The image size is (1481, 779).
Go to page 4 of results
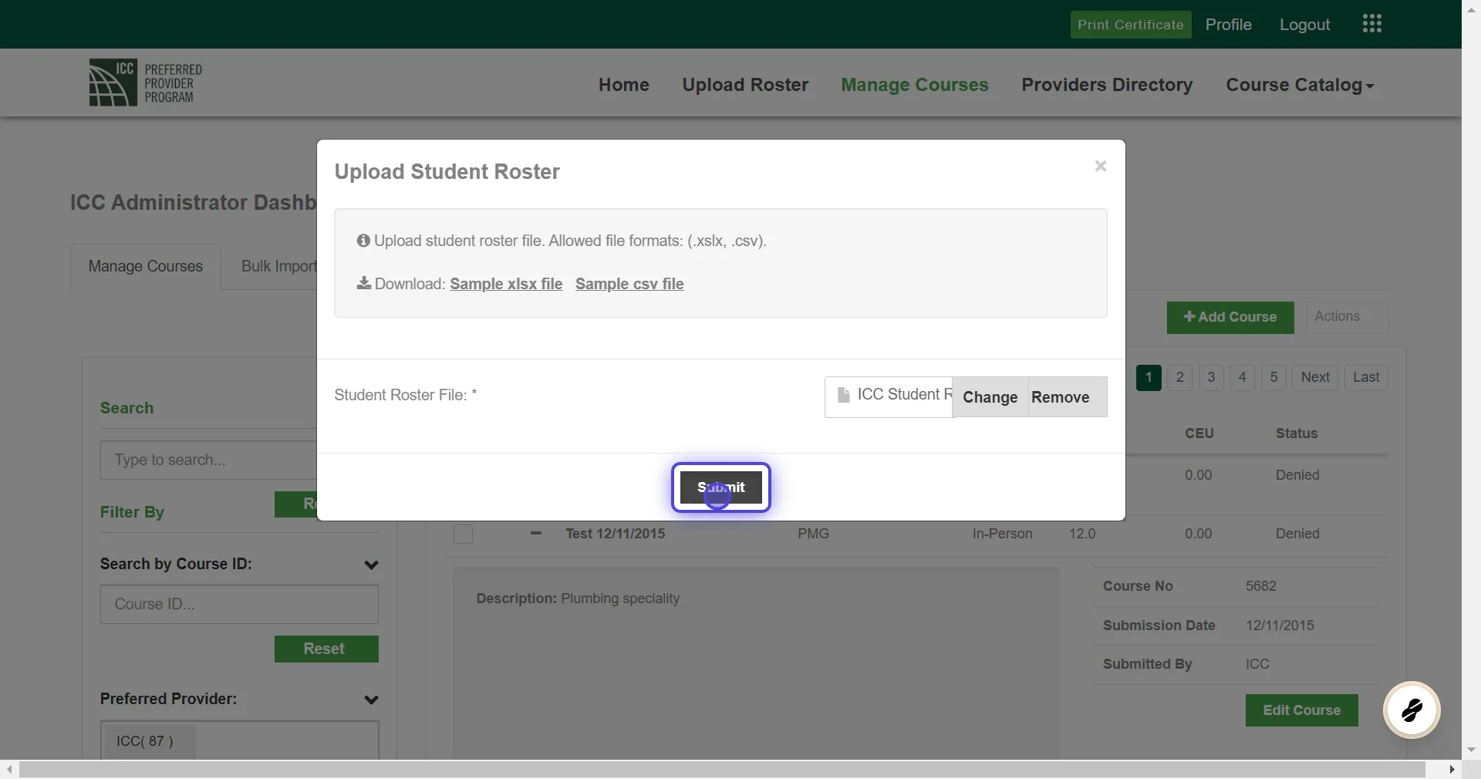1242,377
